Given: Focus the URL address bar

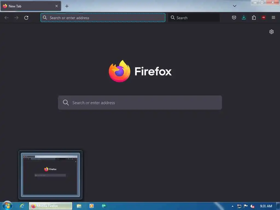Looking at the screenshot, I should coord(103,18).
